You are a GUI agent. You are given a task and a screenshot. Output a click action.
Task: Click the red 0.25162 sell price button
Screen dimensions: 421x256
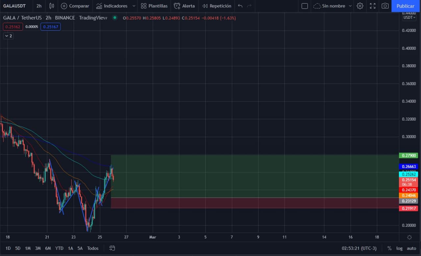[x=13, y=27]
